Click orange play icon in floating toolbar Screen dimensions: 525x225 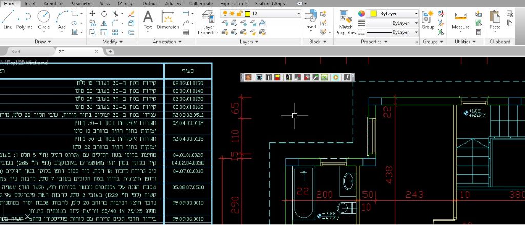tap(335, 77)
